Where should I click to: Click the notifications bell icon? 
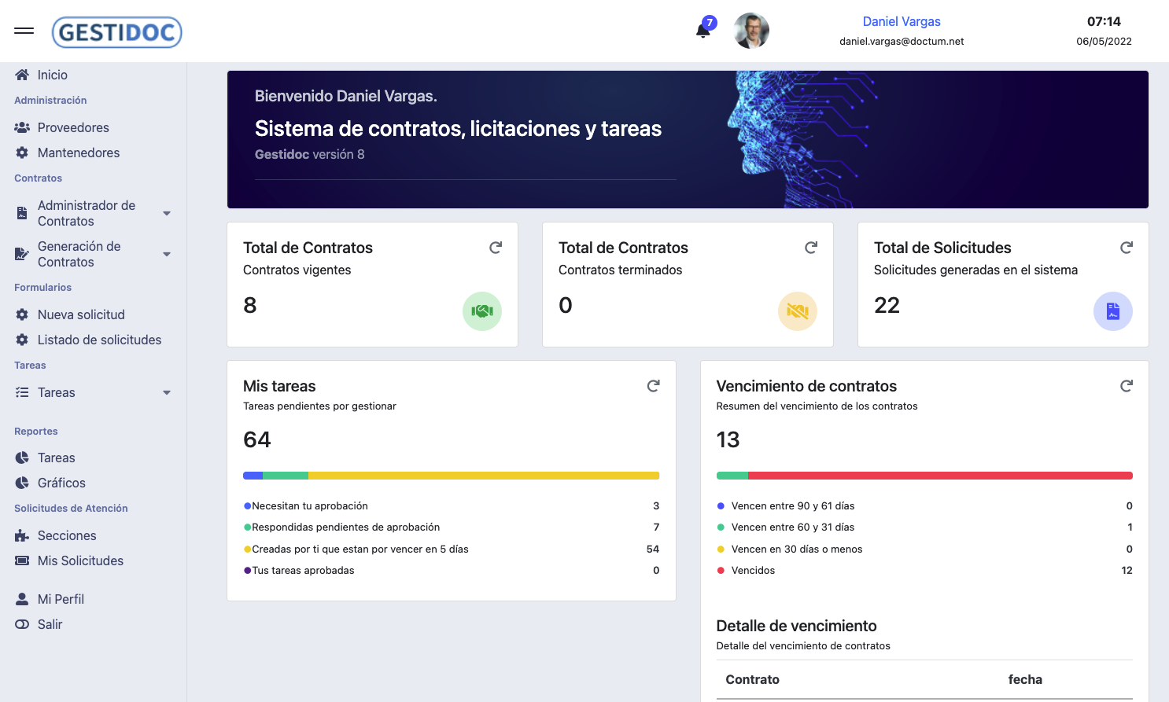[703, 31]
